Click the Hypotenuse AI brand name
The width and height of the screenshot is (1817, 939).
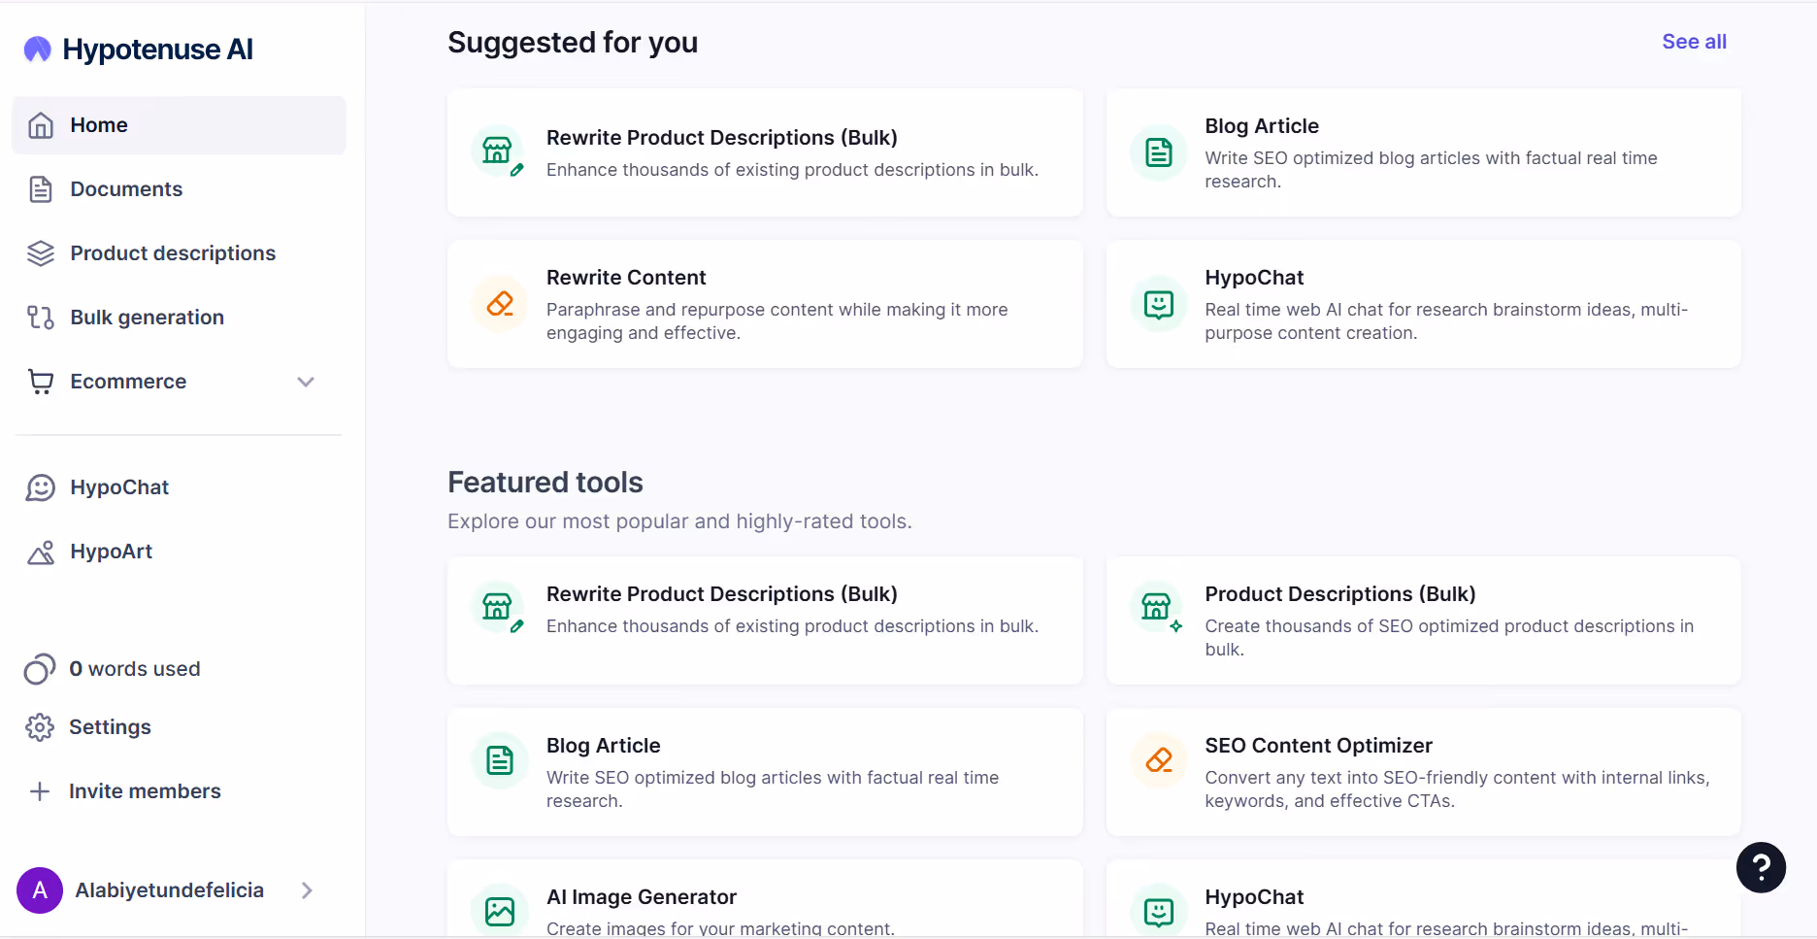pyautogui.click(x=158, y=50)
